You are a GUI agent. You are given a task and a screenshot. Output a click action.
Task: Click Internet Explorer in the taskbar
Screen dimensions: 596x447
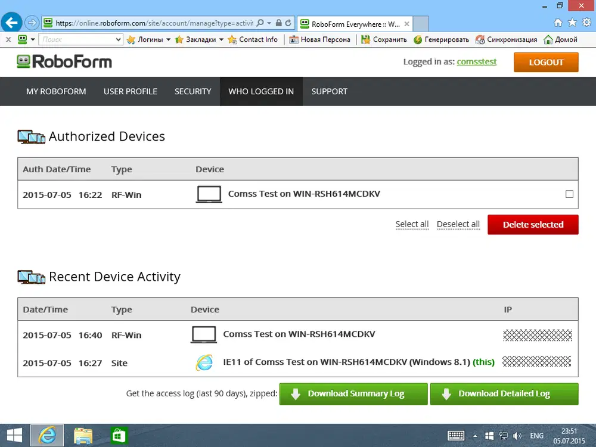47,436
